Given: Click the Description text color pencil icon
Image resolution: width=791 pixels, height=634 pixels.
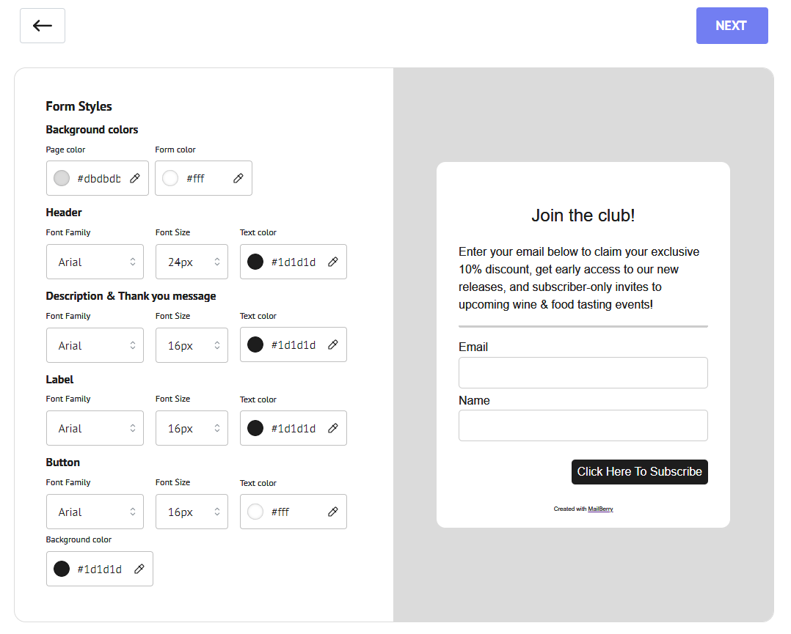Looking at the screenshot, I should tap(333, 345).
